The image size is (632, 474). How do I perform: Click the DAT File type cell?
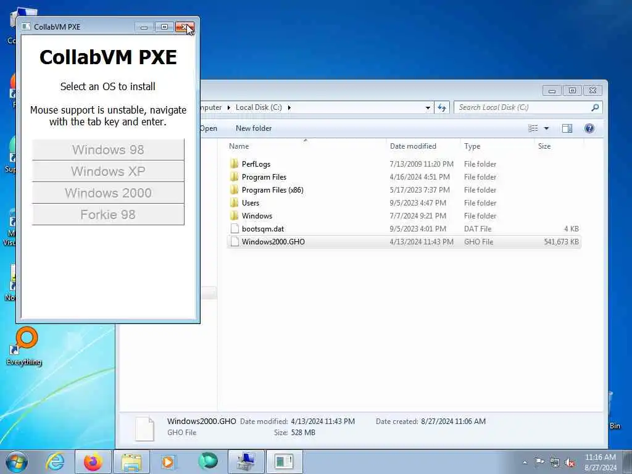point(478,229)
